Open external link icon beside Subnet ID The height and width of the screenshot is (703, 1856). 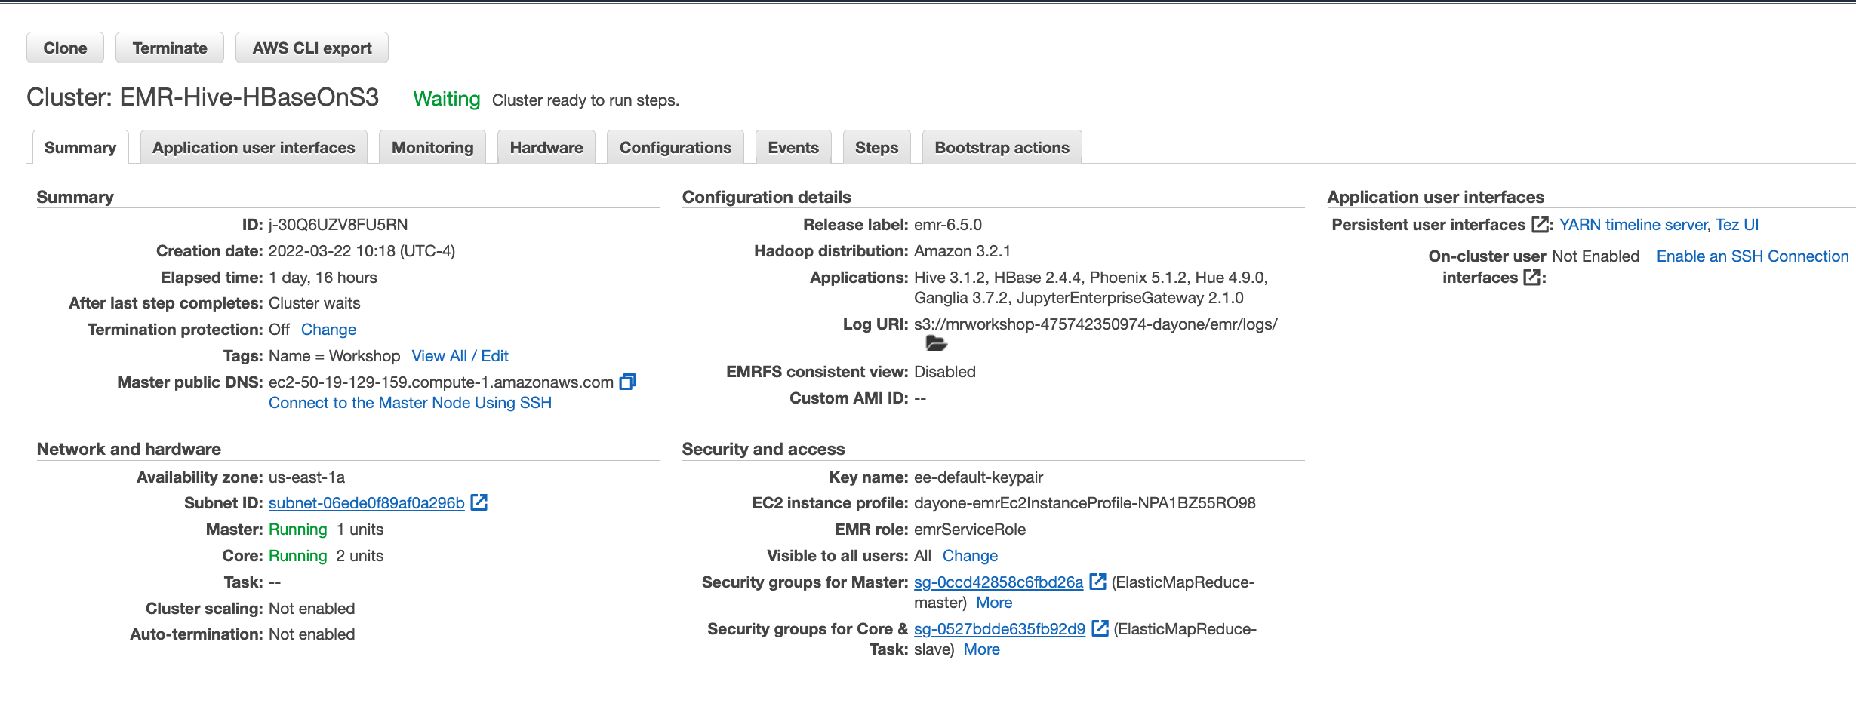(479, 502)
